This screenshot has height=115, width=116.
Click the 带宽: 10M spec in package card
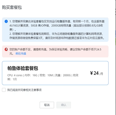[46, 75]
